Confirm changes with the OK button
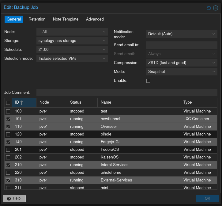Viewport: 222px width, 206px height. [x=207, y=198]
